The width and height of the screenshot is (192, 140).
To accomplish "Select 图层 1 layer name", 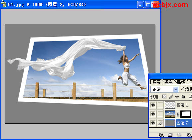I will point(182,105).
